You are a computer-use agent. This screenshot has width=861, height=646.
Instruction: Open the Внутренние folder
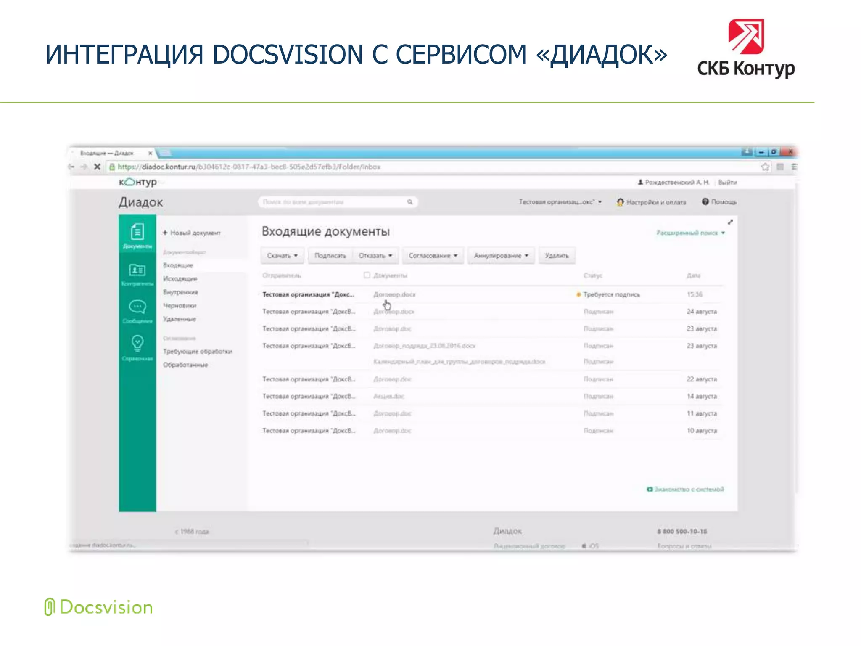click(x=181, y=292)
